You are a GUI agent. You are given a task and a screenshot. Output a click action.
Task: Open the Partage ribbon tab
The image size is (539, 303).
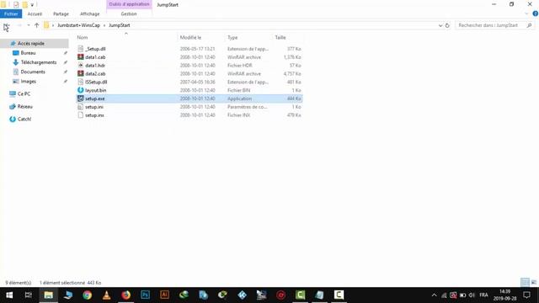[x=61, y=13]
